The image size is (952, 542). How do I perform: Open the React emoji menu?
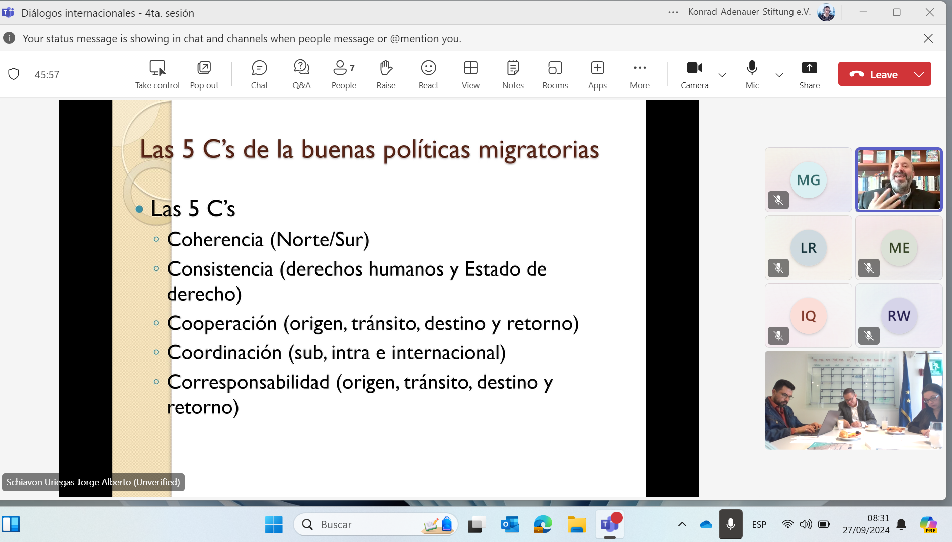428,74
